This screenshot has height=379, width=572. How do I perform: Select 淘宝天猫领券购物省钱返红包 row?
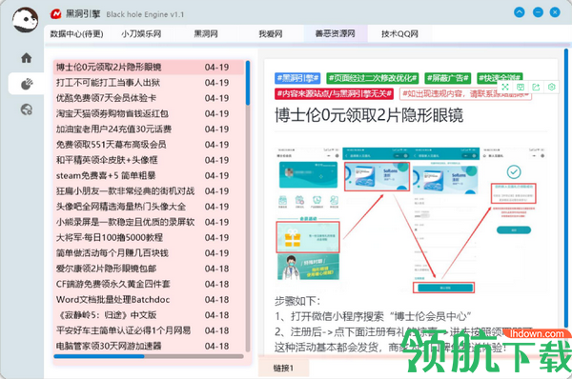point(149,113)
